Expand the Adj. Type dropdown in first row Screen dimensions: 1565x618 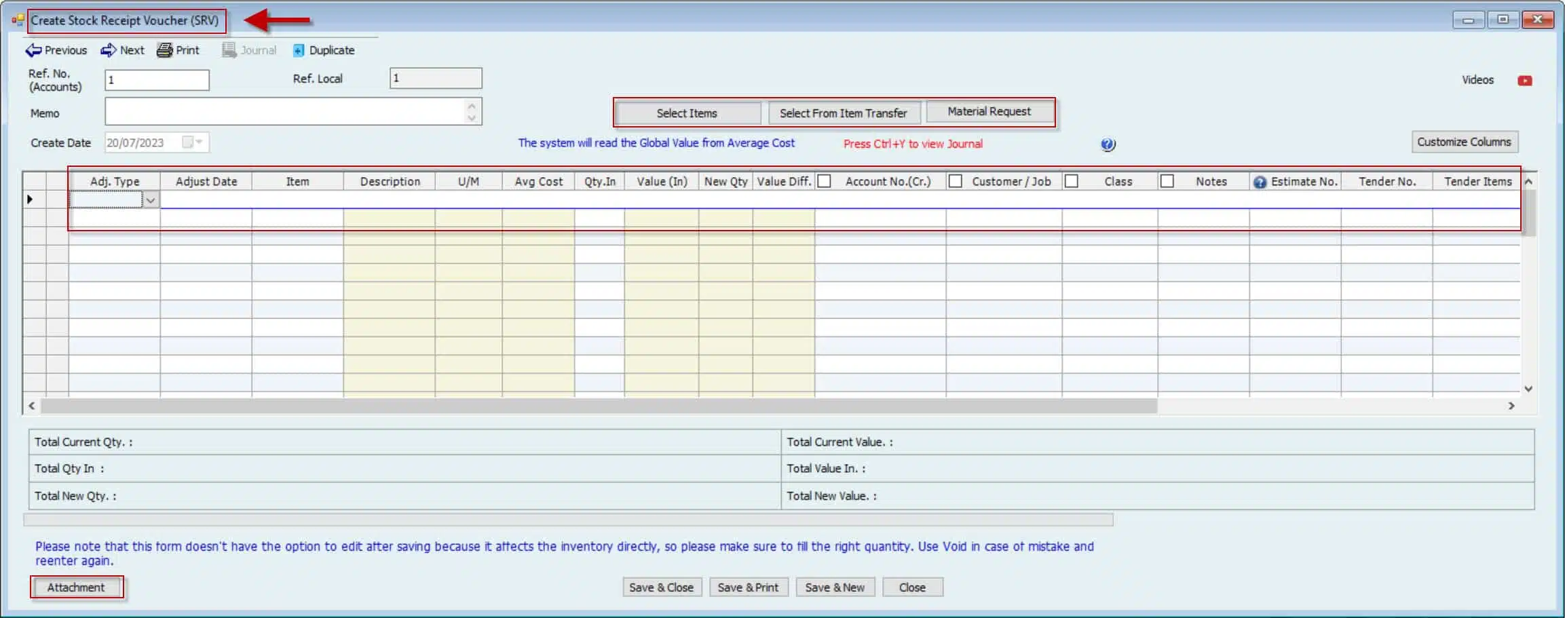click(x=151, y=200)
